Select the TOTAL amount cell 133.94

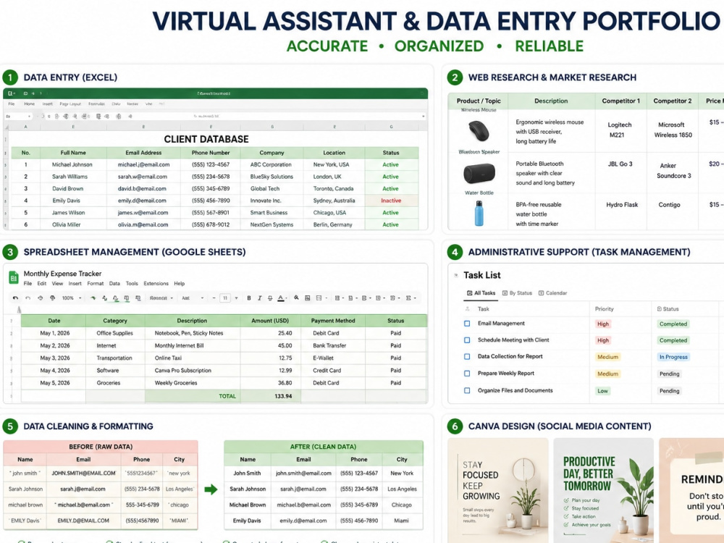(x=270, y=396)
